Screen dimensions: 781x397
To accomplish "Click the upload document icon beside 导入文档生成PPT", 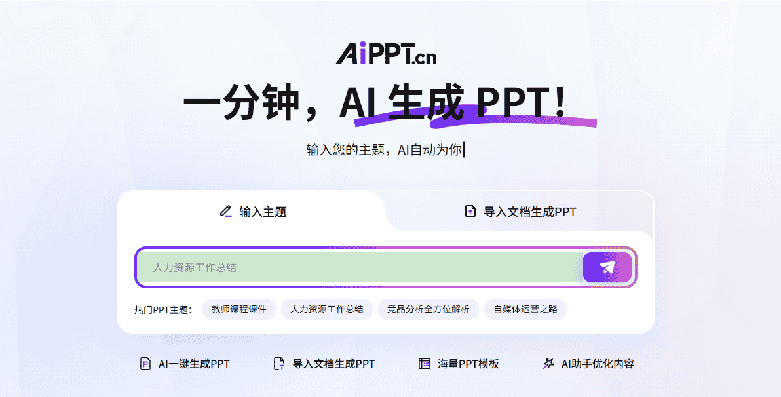I will [470, 212].
